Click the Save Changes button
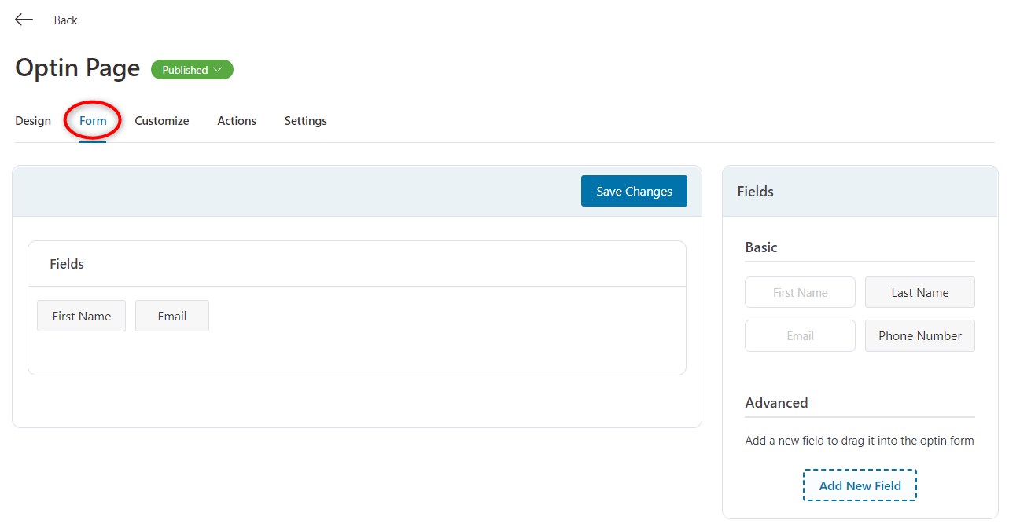The image size is (1009, 531). (633, 190)
